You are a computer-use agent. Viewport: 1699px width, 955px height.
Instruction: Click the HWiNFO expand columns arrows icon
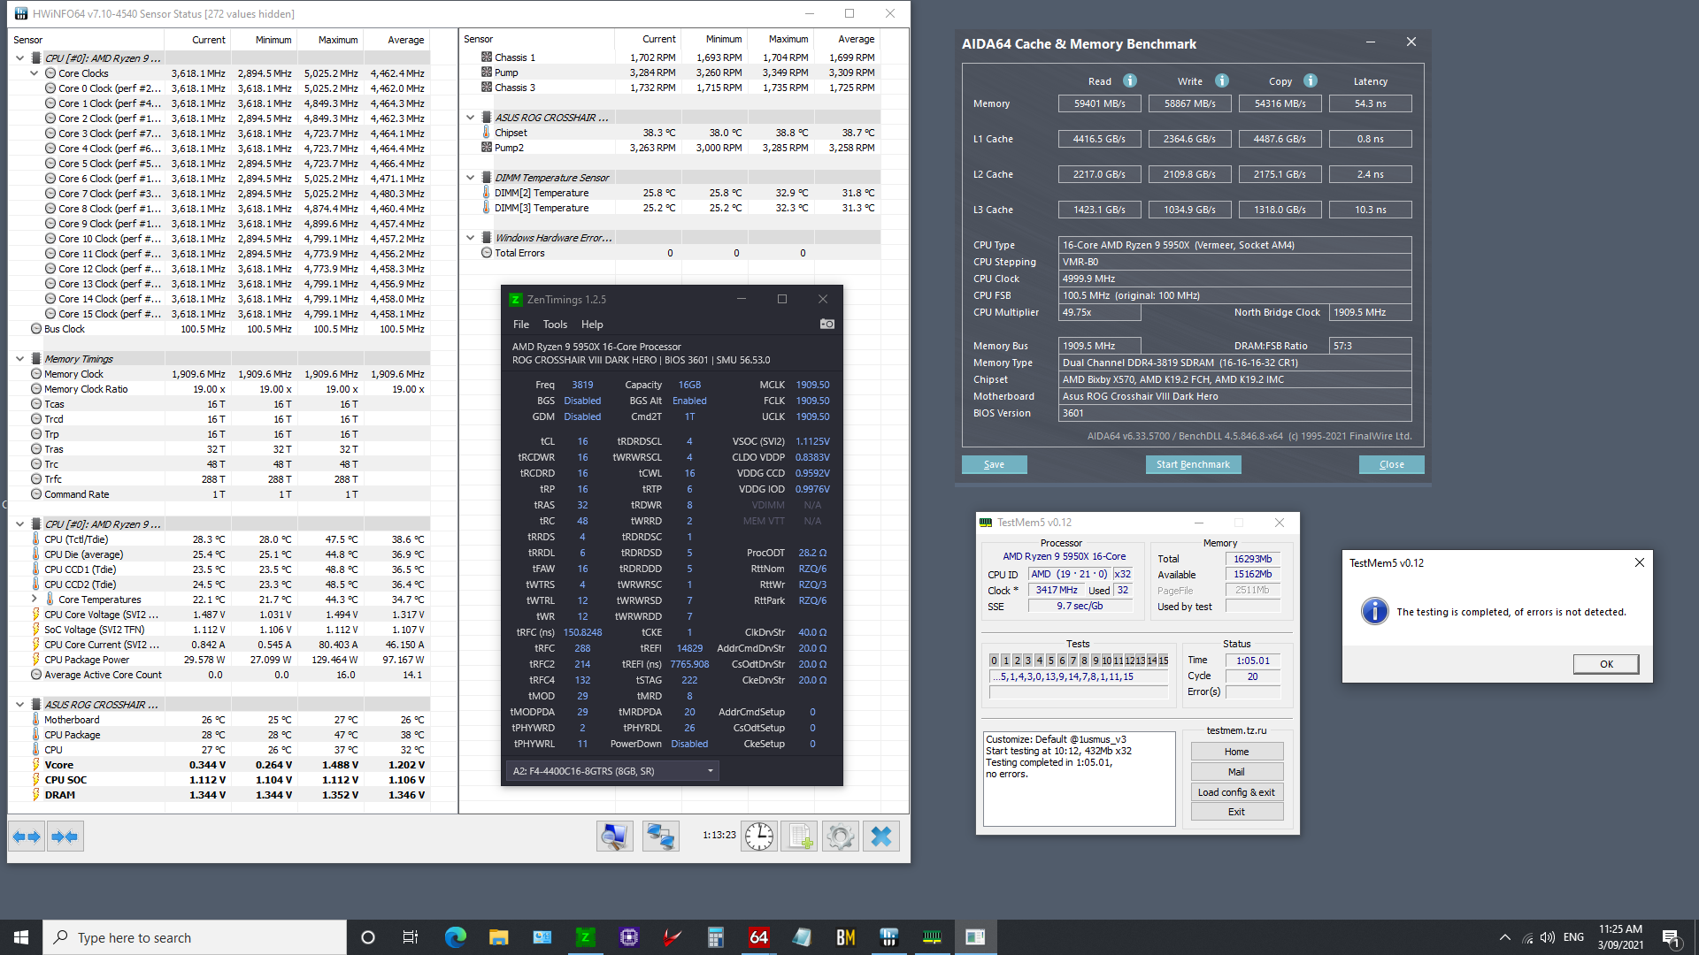point(27,837)
